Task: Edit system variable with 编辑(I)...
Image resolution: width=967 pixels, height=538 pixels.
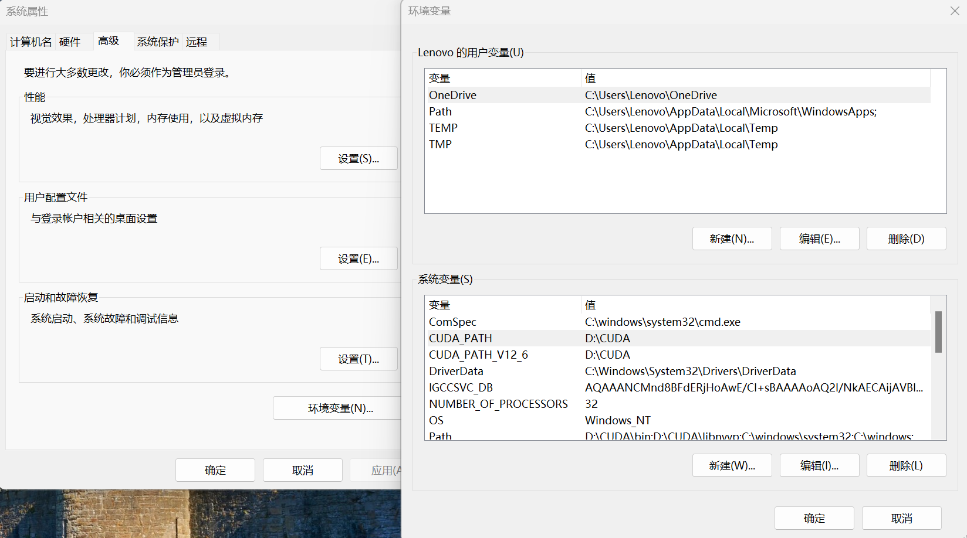Action: (x=820, y=465)
